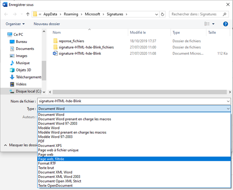The width and height of the screenshot is (233, 190).
Task: Open the file name history dropdown arrow
Action: (x=228, y=102)
